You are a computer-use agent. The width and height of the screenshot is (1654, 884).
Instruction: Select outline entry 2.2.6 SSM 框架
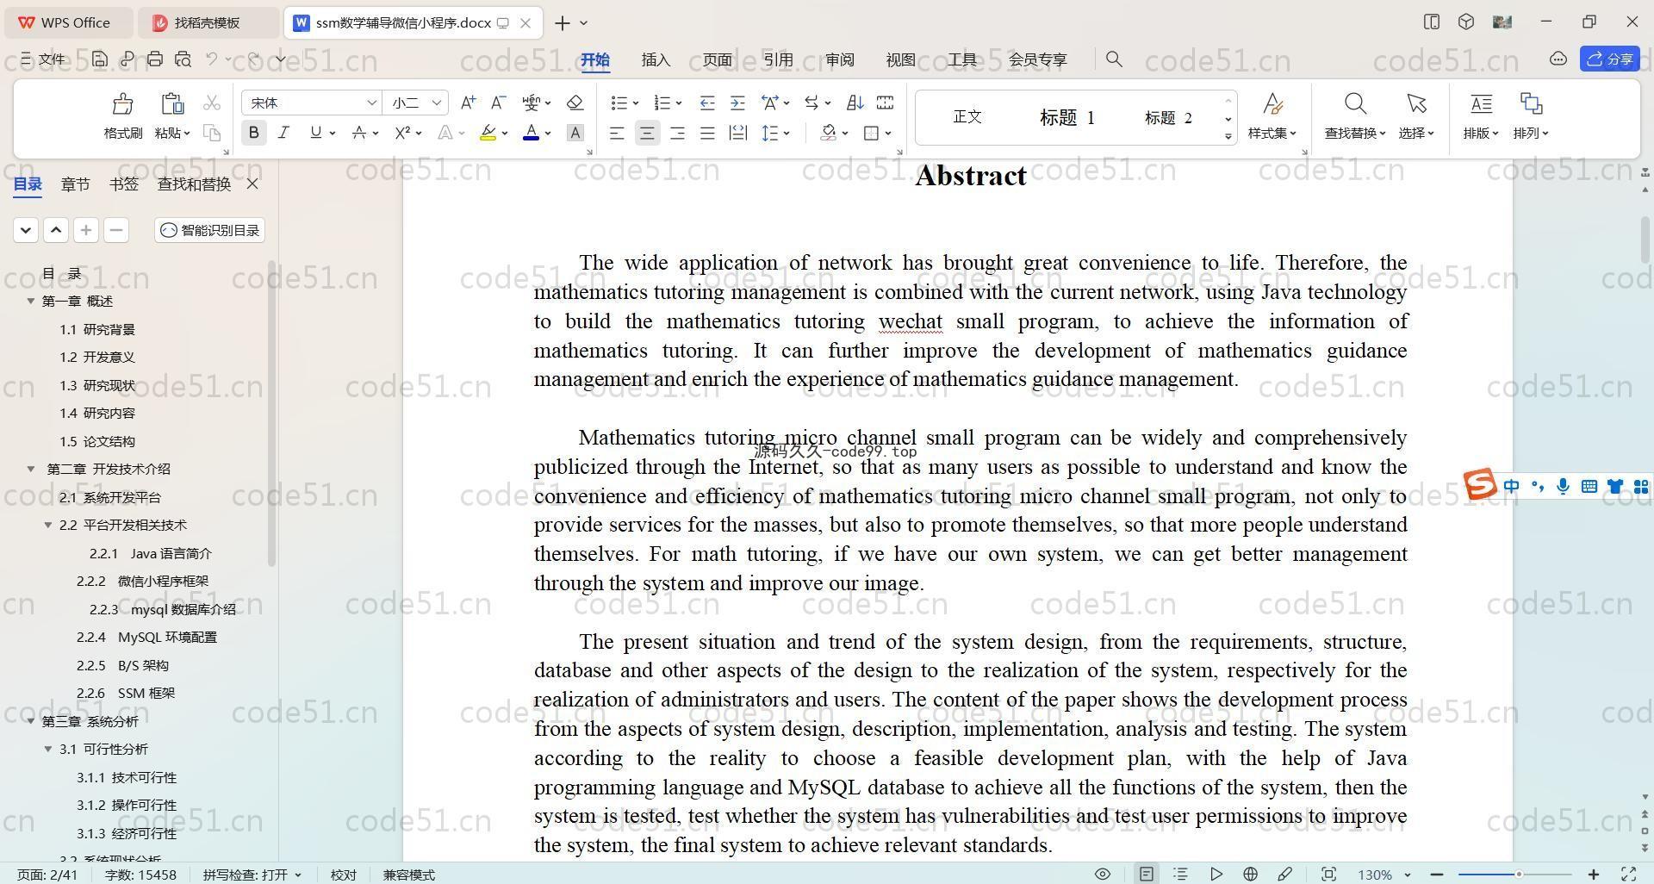[x=126, y=693]
